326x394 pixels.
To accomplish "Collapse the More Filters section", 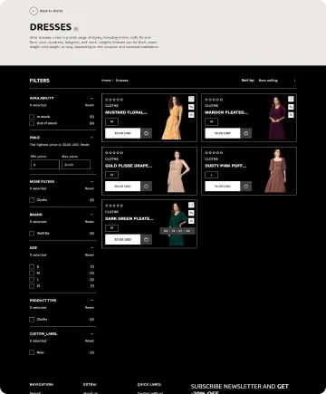I will click(91, 181).
